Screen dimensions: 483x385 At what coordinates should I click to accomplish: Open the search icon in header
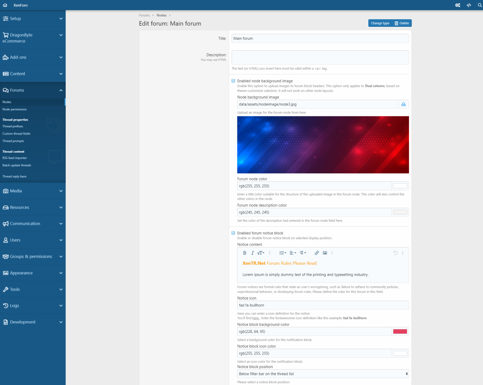tap(480, 5)
